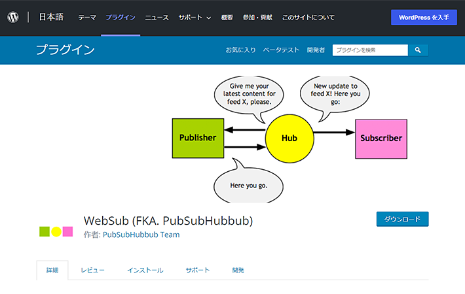
Task: Click the WebSub (FKA. PubSubHubbub) title text
Action: click(x=168, y=221)
